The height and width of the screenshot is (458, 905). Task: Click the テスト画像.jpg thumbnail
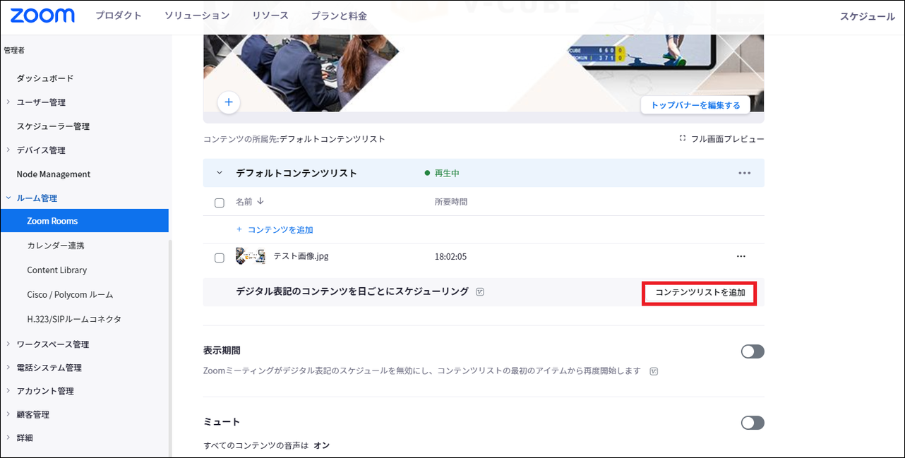coord(251,256)
